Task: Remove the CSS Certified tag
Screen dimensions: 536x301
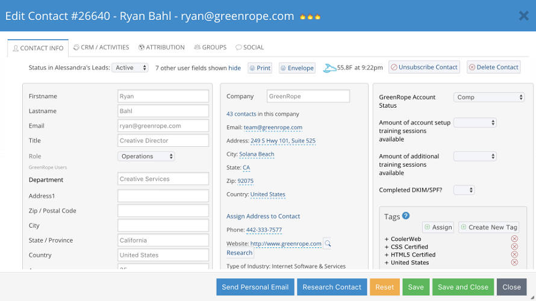Action: (514, 247)
